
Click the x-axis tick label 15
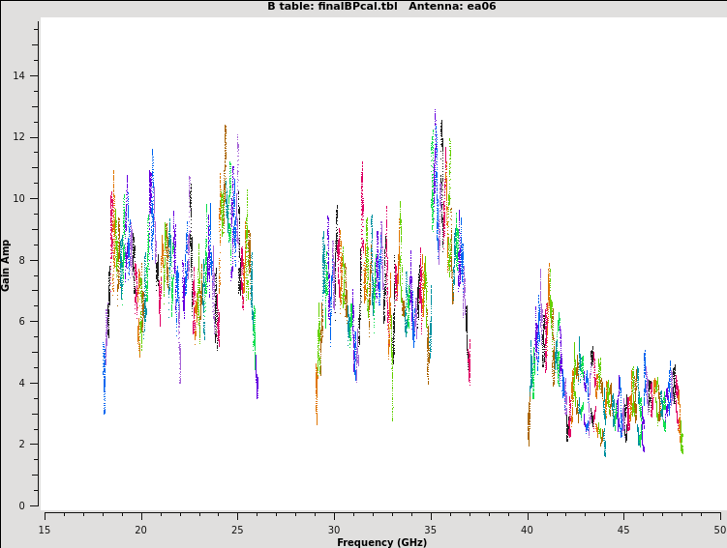click(x=45, y=530)
